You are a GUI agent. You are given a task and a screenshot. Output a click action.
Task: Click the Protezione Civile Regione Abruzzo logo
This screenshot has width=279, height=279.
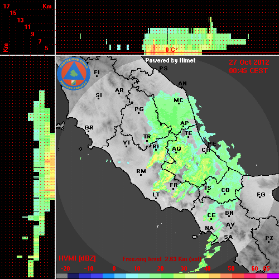click(x=74, y=74)
